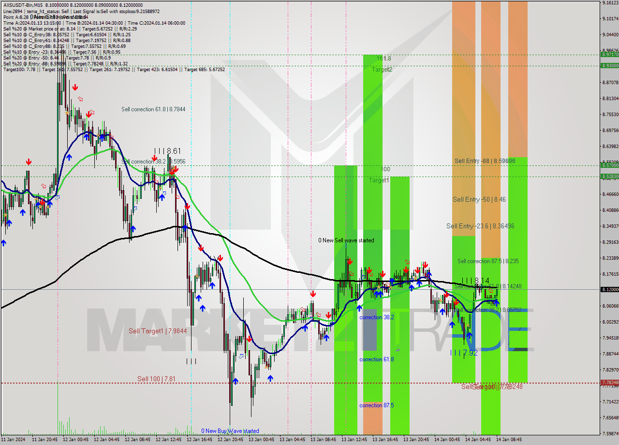The image size is (619, 445).
Task: Click the 'Sell Entry -88 | 8.59896' label
Action: coord(485,161)
